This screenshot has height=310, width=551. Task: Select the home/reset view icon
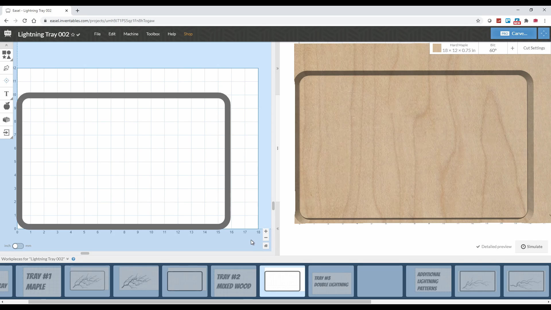coord(266,246)
